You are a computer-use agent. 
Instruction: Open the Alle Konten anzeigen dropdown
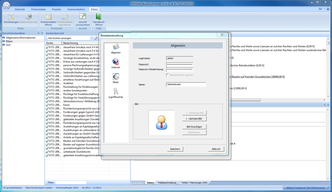tap(92, 38)
